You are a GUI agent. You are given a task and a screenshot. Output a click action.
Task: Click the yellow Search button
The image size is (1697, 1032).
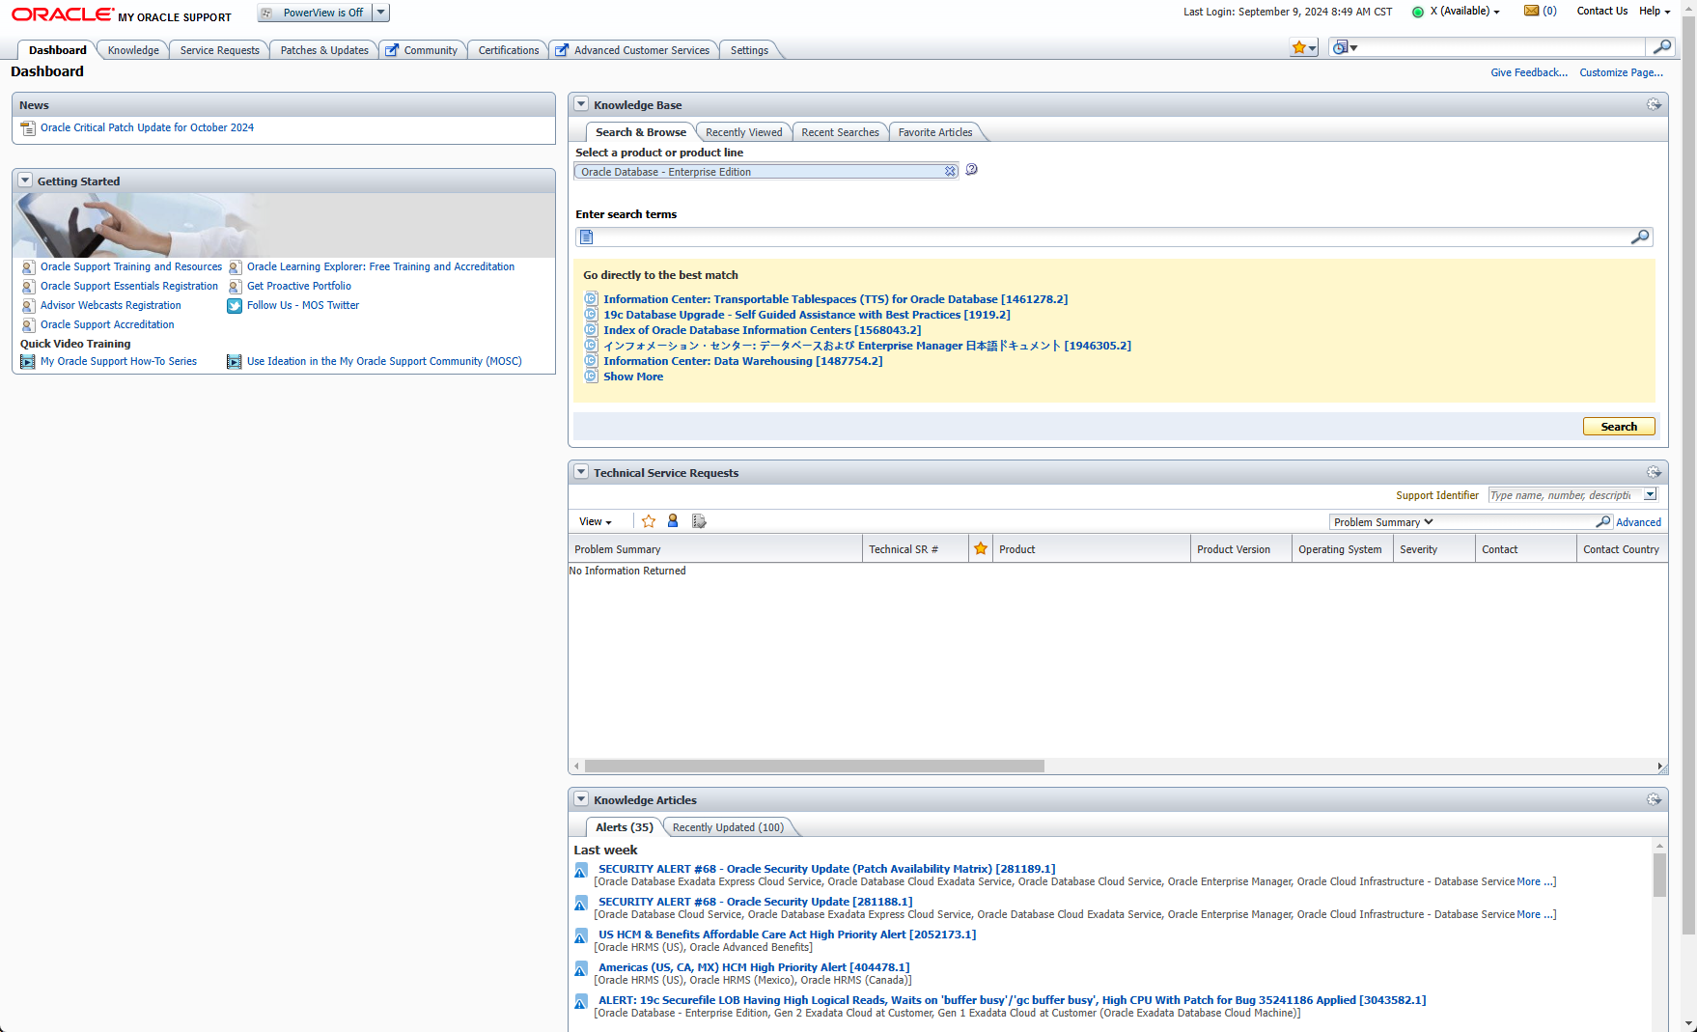pyautogui.click(x=1619, y=427)
